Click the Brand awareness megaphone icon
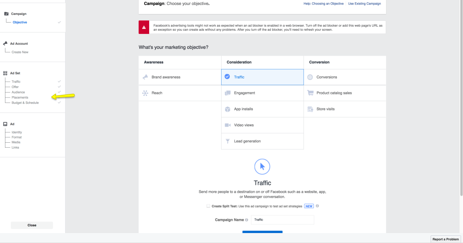463x243 pixels. pyautogui.click(x=145, y=77)
